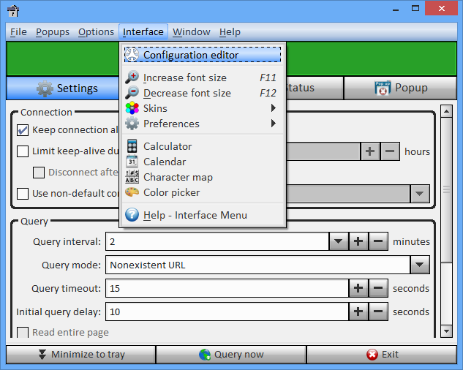Click the Minimize to tray button

(x=80, y=355)
